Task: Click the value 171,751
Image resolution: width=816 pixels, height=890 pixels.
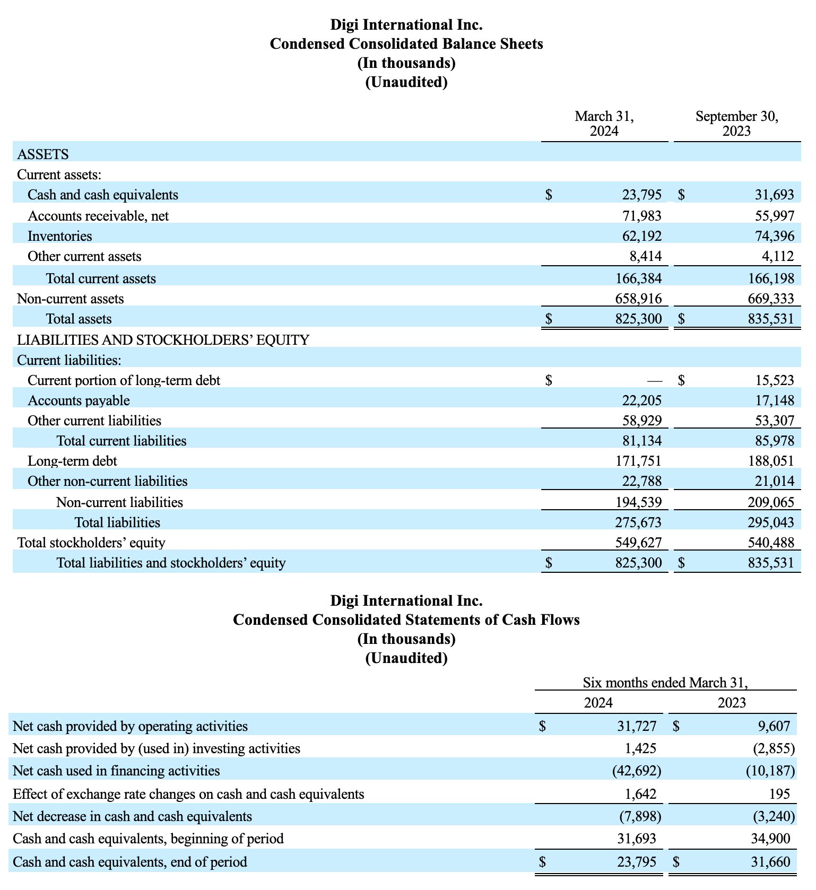Action: pos(639,461)
